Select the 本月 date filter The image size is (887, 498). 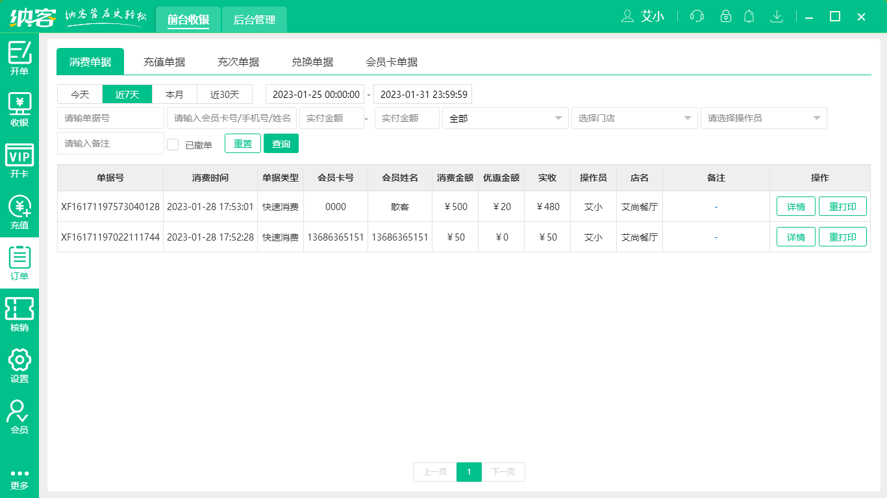[174, 94]
